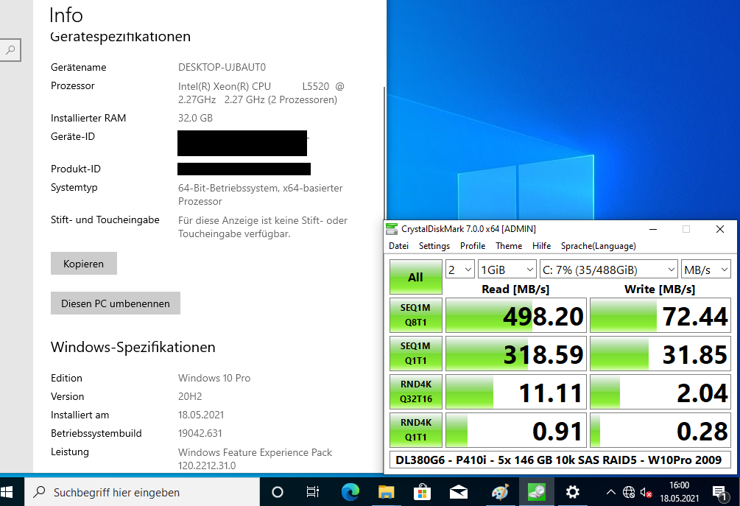Viewport: 740px width, 506px height.
Task: Launch Microsoft Edge from taskbar
Action: [350, 492]
